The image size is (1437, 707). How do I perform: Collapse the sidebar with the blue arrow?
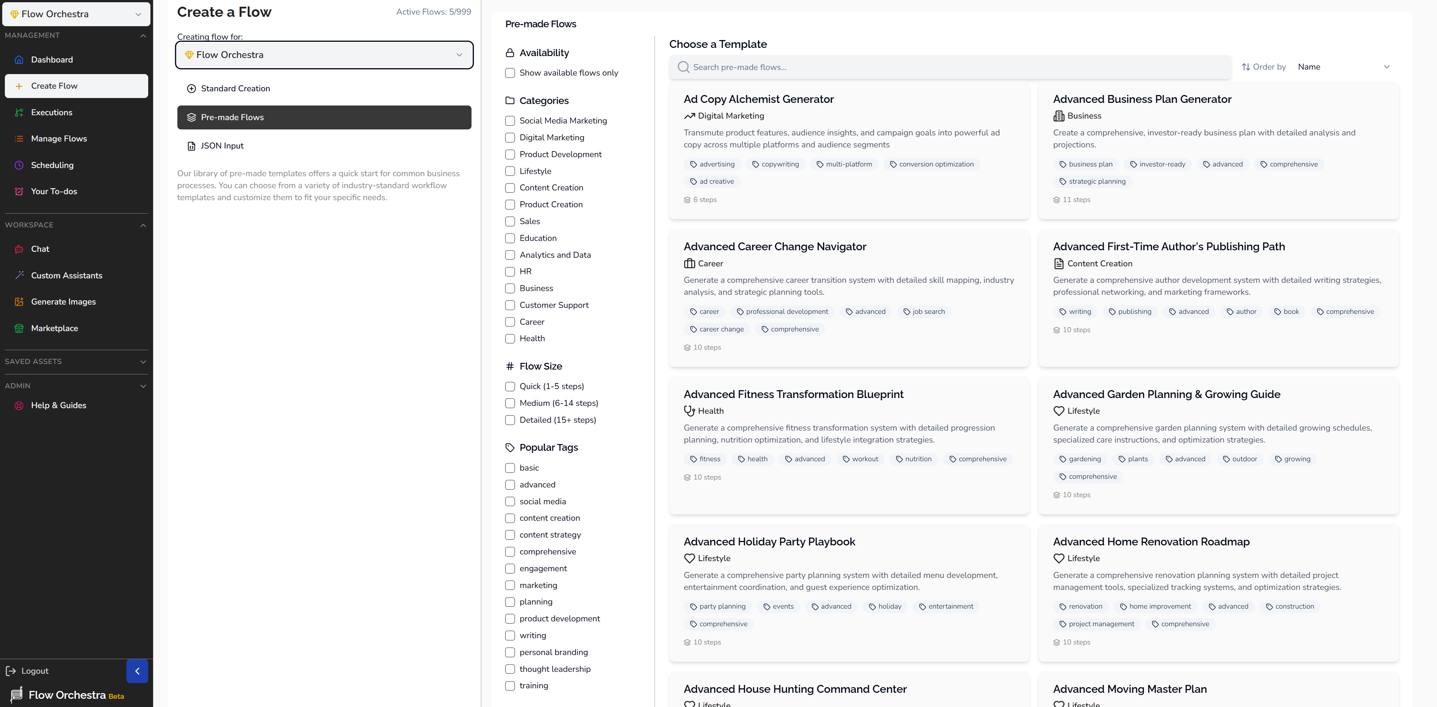pos(137,671)
